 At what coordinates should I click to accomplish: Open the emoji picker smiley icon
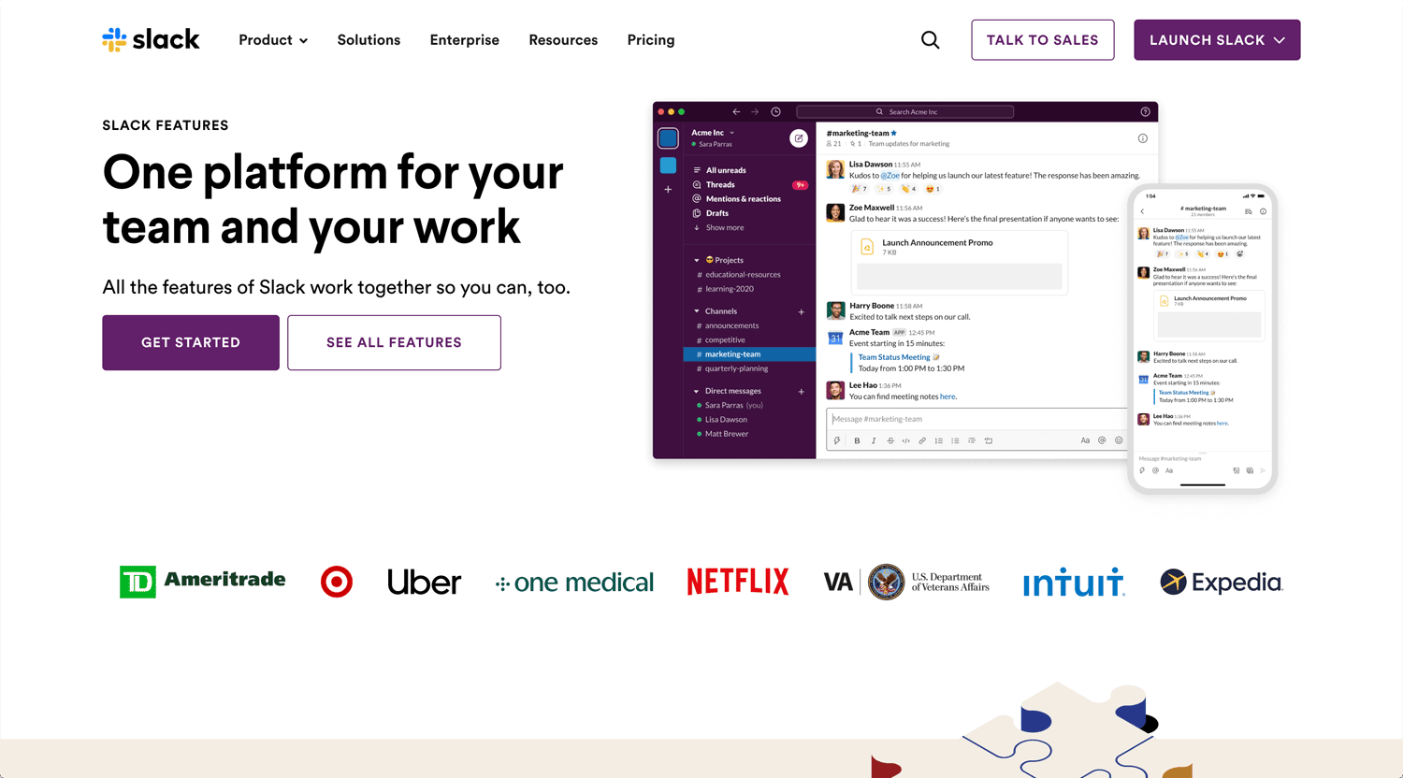coord(1119,440)
